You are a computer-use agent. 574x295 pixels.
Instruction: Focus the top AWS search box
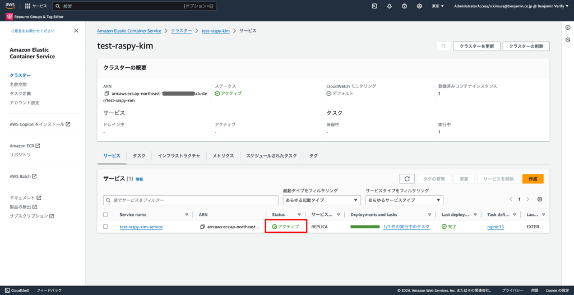pyautogui.click(x=134, y=6)
